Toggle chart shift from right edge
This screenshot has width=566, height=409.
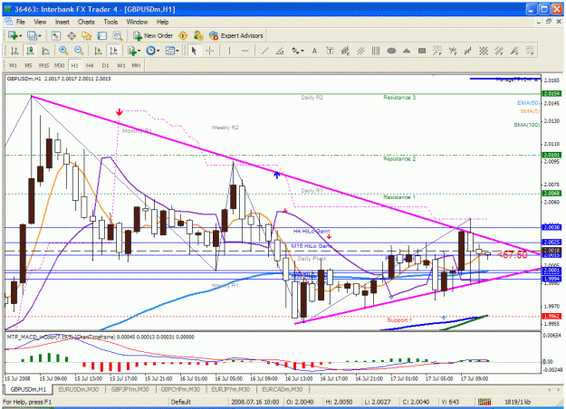click(113, 51)
